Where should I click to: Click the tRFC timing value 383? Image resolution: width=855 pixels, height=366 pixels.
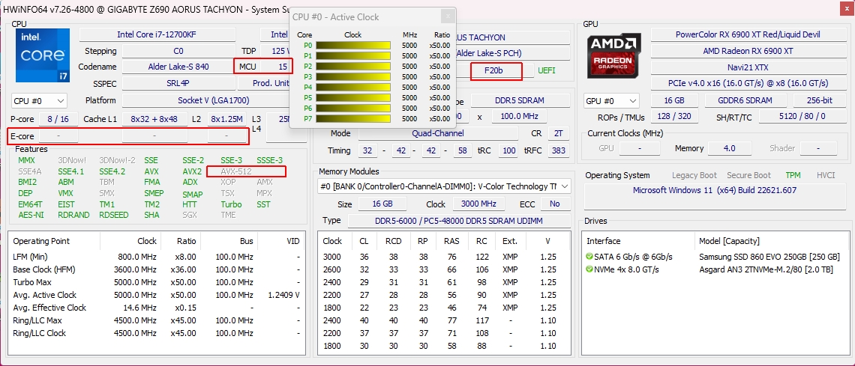click(x=558, y=150)
